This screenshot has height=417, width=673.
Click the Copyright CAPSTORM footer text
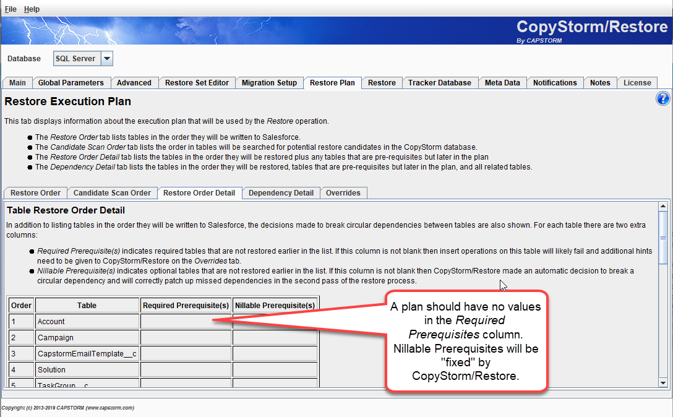(68, 408)
